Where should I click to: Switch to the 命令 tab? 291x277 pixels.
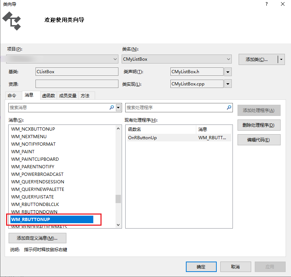(x=12, y=95)
